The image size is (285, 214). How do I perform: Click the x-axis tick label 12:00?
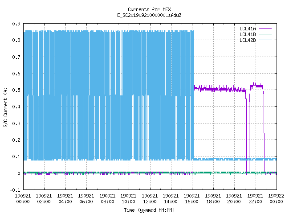coord(150,202)
